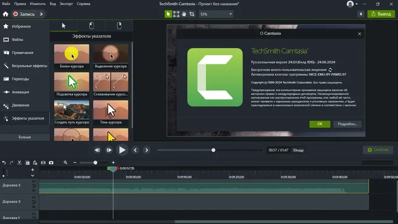Viewport: 398px width, 224px height.
Task: Click the green OK button
Action: tap(319, 124)
